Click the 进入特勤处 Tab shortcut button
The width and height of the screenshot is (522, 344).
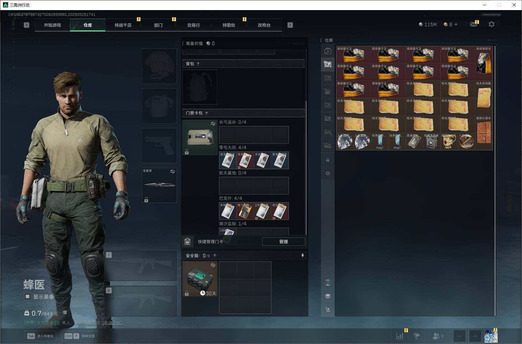click(41, 336)
